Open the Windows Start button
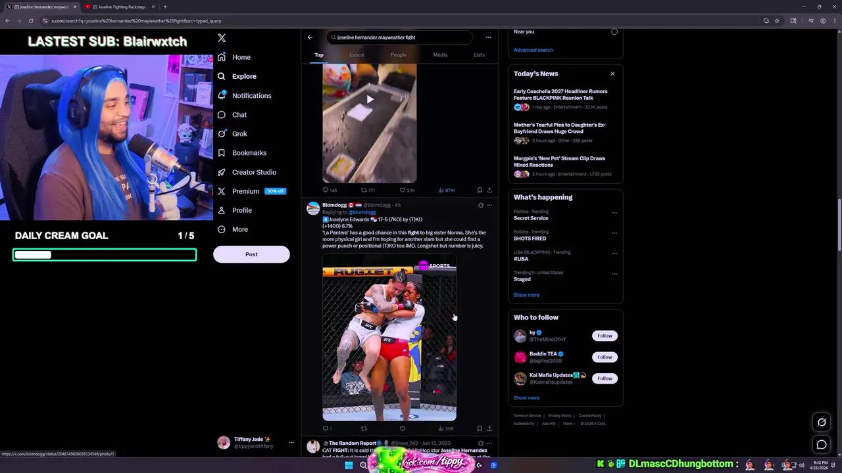This screenshot has width=842, height=473. [x=349, y=465]
